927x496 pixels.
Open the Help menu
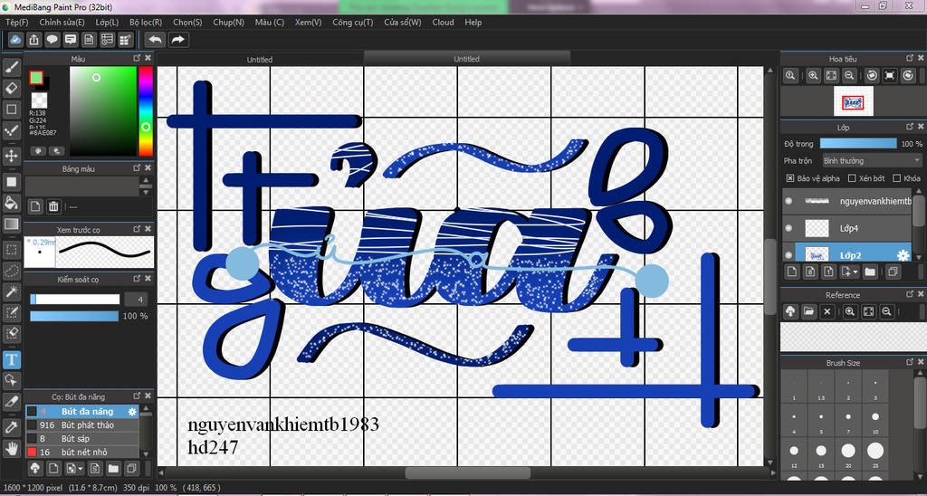(473, 23)
